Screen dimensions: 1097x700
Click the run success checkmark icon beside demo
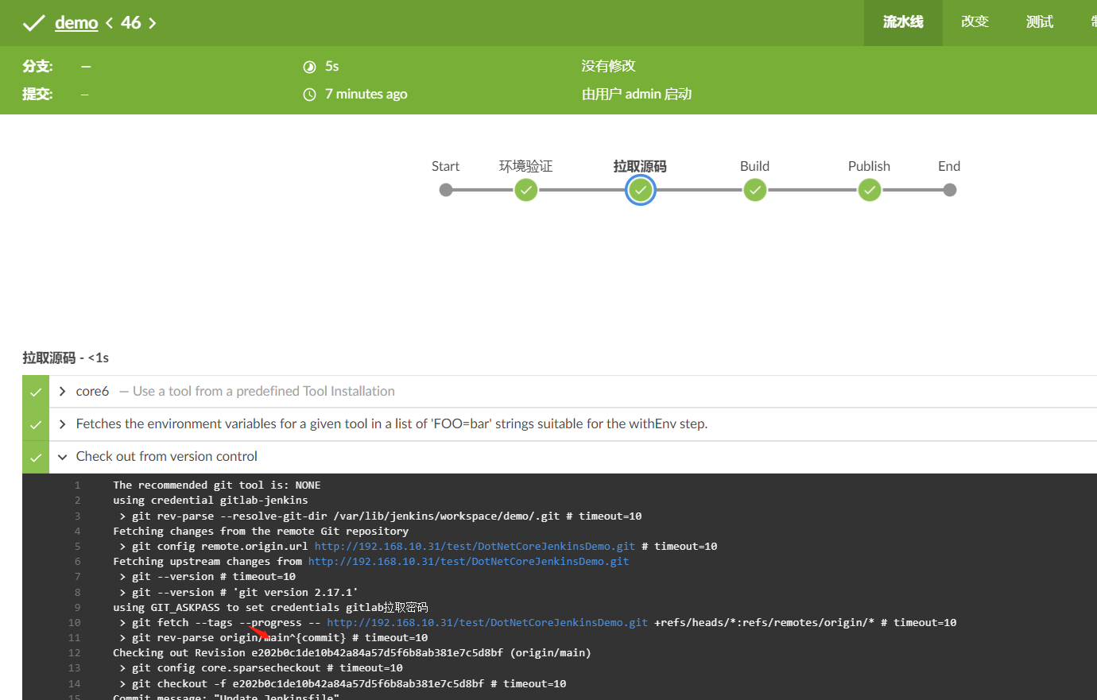tap(33, 23)
